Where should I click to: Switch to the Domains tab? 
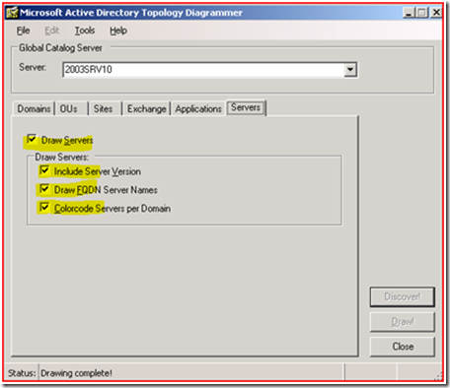[x=34, y=108]
